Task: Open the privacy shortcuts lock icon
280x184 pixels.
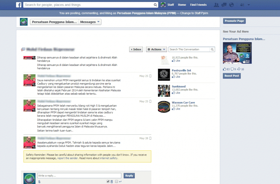Action: (x=242, y=5)
